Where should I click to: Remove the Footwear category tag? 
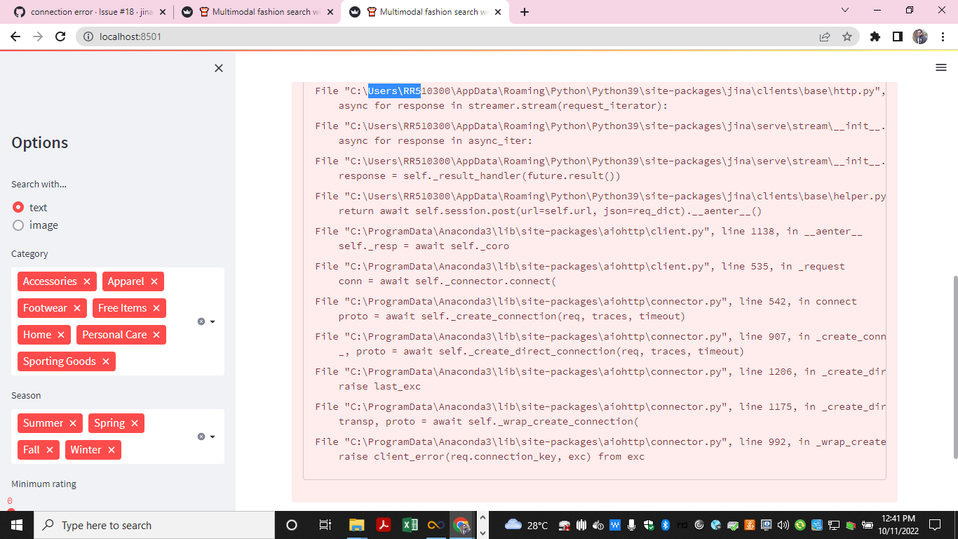pos(77,308)
